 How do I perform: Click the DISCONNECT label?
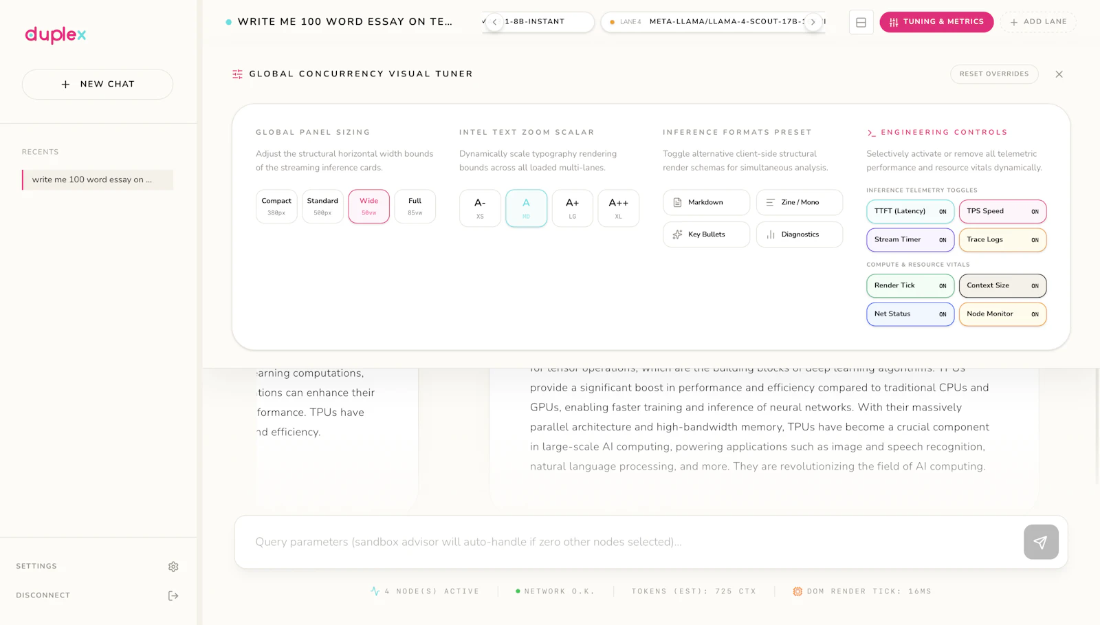[43, 595]
